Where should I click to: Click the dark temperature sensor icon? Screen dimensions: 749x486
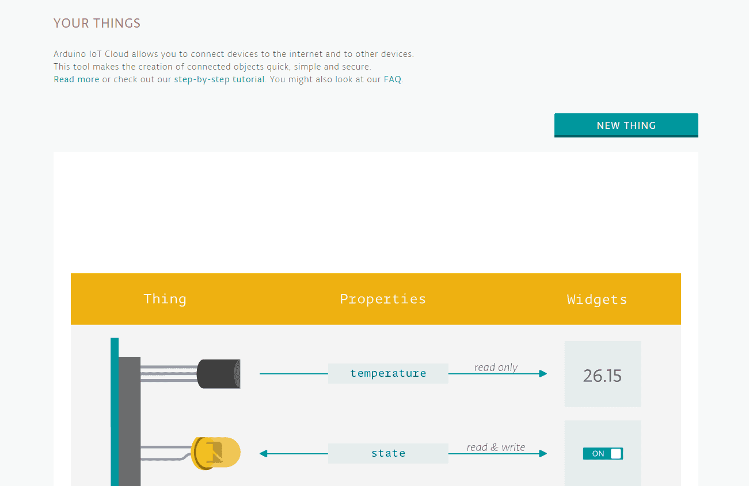pyautogui.click(x=219, y=374)
